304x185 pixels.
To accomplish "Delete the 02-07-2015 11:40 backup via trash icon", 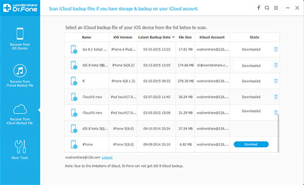I will click(x=276, y=97).
